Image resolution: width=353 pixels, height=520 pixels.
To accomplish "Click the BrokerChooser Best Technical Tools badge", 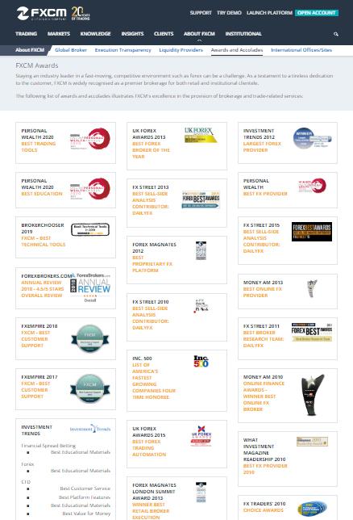I will [90, 229].
